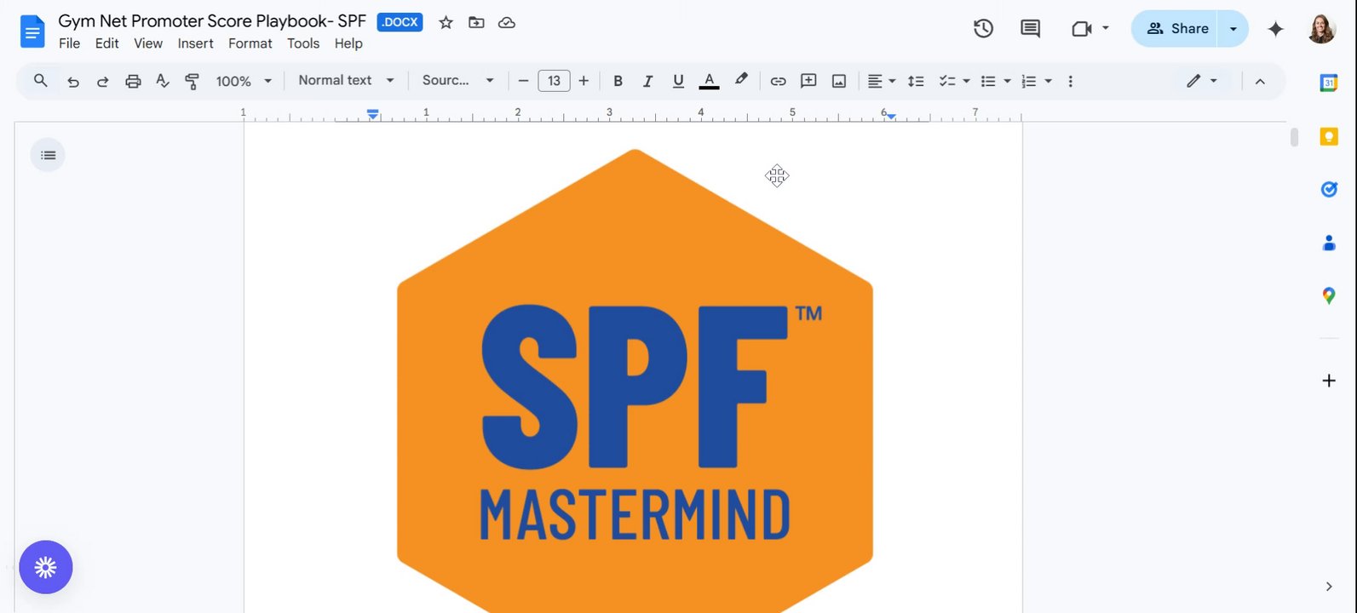Open version history clock icon
Viewport: 1357px width, 613px height.
pos(983,28)
